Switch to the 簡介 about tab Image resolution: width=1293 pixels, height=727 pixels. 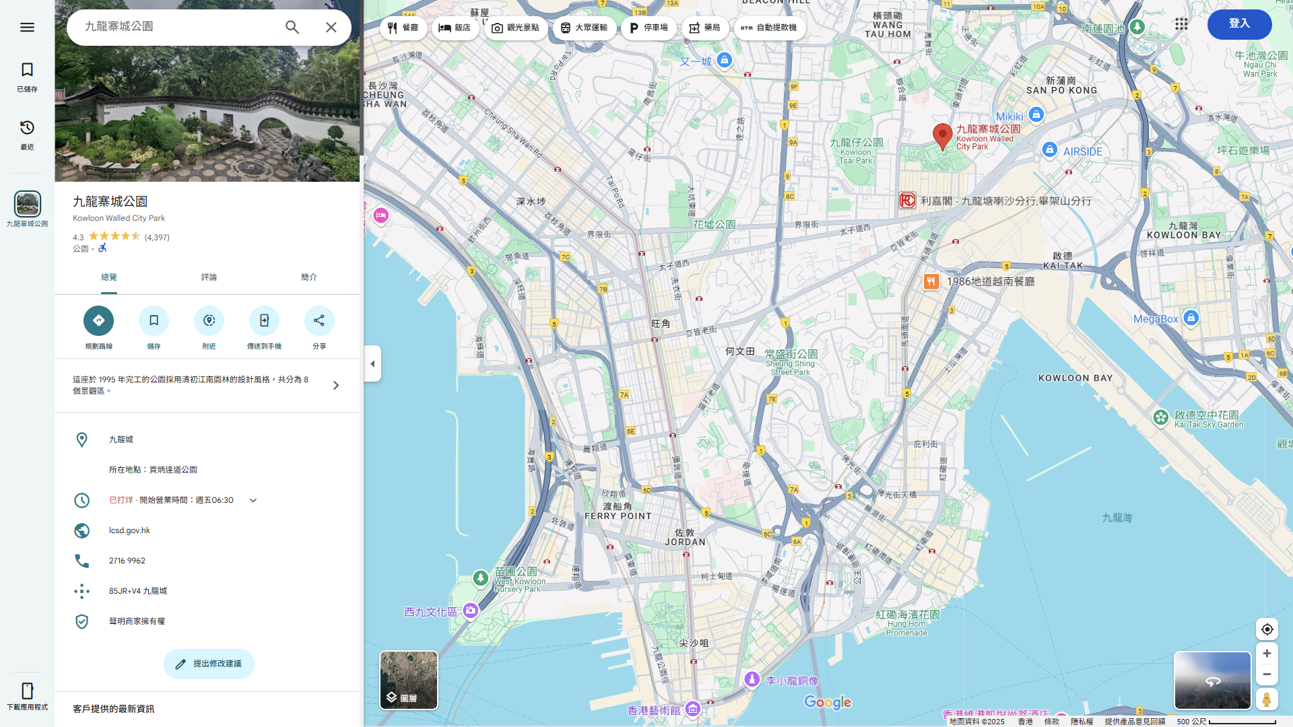(x=308, y=277)
